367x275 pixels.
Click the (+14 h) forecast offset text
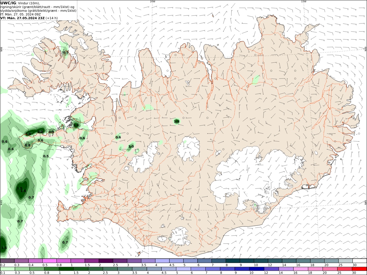(52, 18)
